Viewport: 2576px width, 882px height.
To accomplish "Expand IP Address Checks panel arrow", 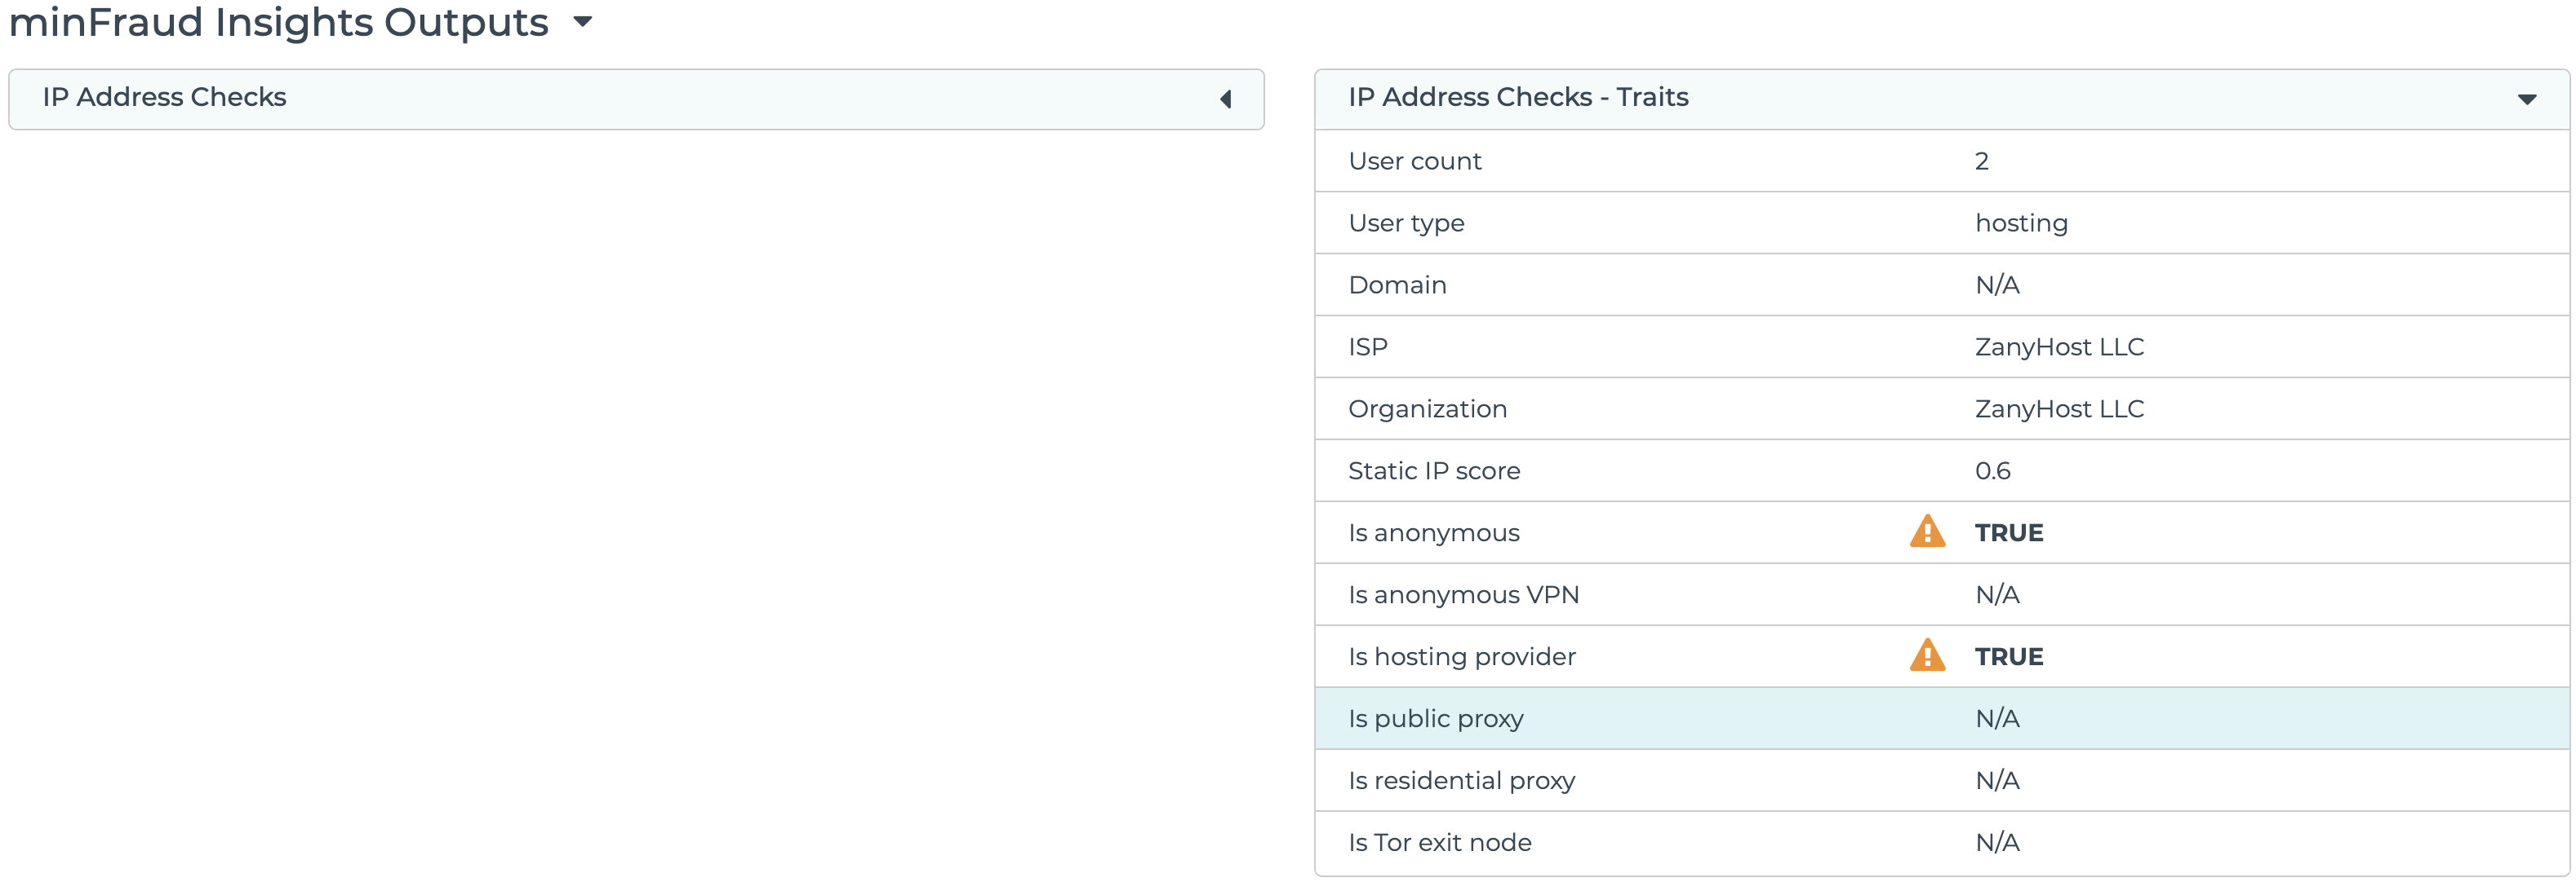I will [1225, 99].
